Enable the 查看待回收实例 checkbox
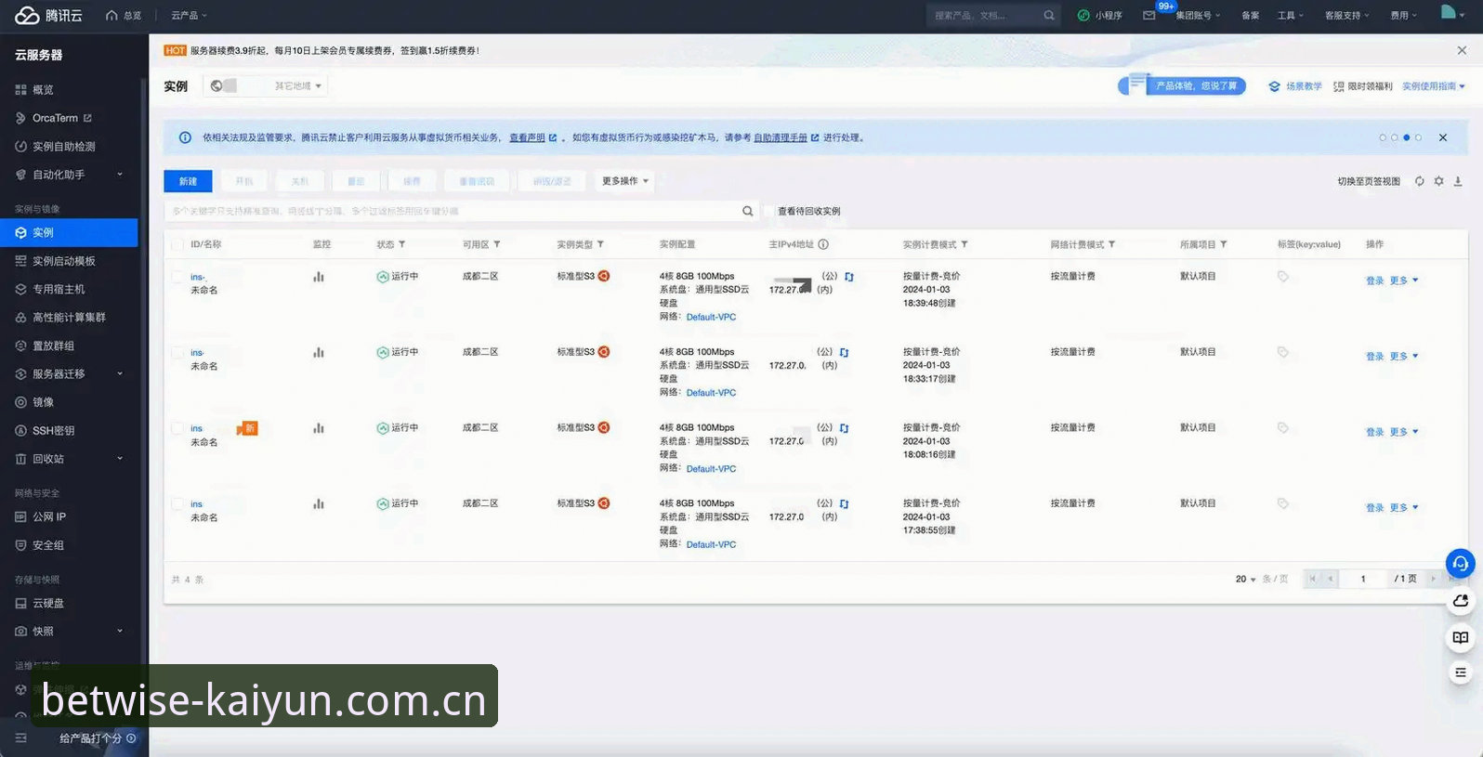The image size is (1483, 757). coord(768,212)
